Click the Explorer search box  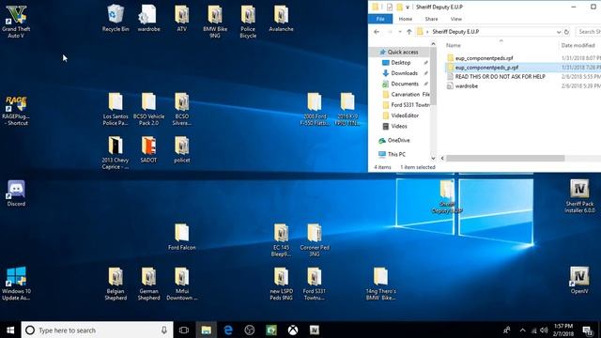(x=588, y=32)
